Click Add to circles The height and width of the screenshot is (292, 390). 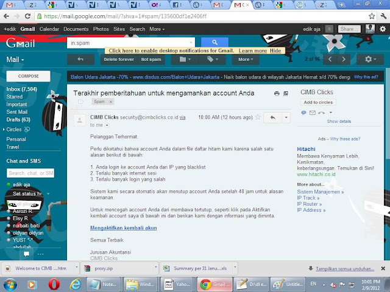coord(318,102)
